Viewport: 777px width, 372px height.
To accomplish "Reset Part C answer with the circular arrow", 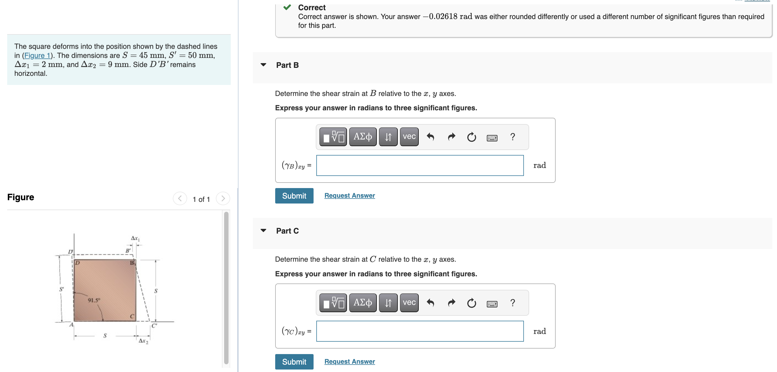I will click(x=471, y=303).
